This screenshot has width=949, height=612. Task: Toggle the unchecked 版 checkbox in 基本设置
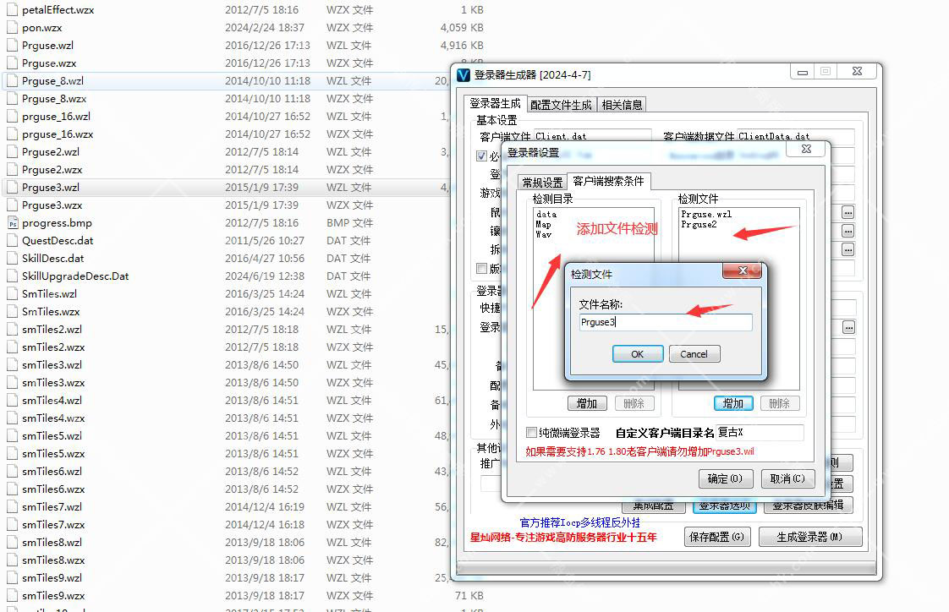coord(482,268)
